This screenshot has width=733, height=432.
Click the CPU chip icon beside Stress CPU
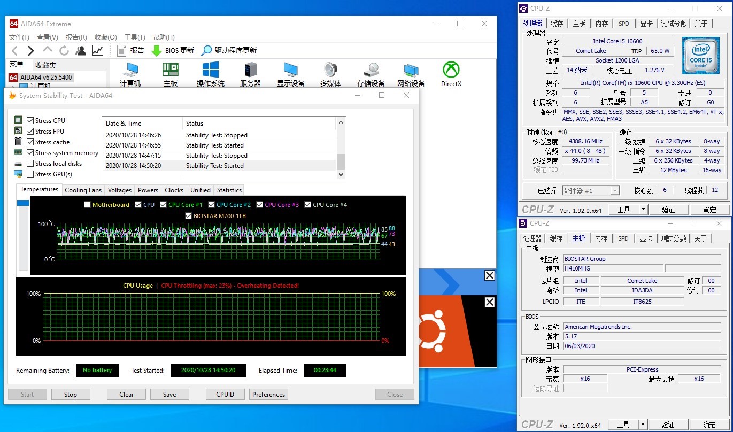(18, 120)
